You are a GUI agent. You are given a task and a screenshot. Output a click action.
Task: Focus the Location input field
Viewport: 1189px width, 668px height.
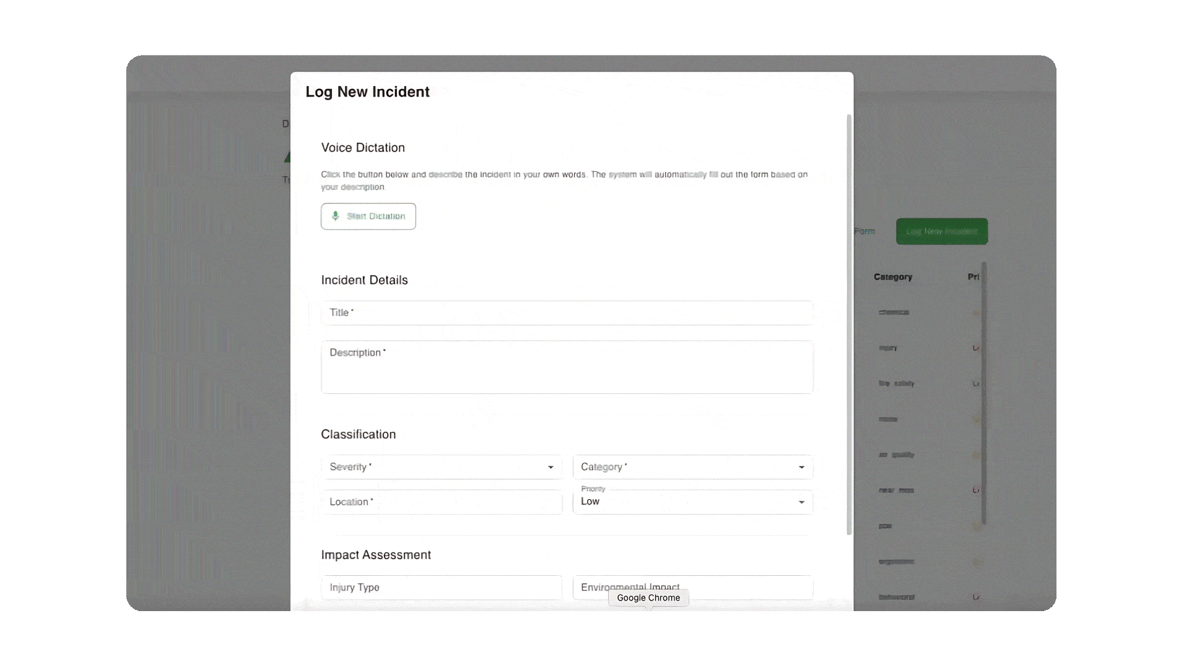point(442,502)
